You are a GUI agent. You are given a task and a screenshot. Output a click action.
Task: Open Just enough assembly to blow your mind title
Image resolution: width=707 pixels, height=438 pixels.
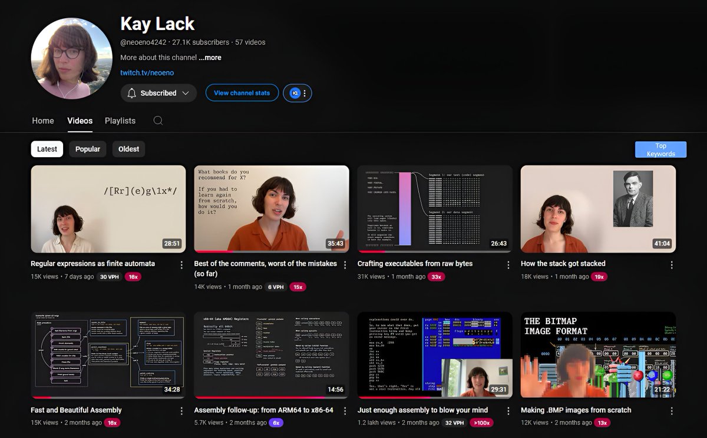coord(422,410)
